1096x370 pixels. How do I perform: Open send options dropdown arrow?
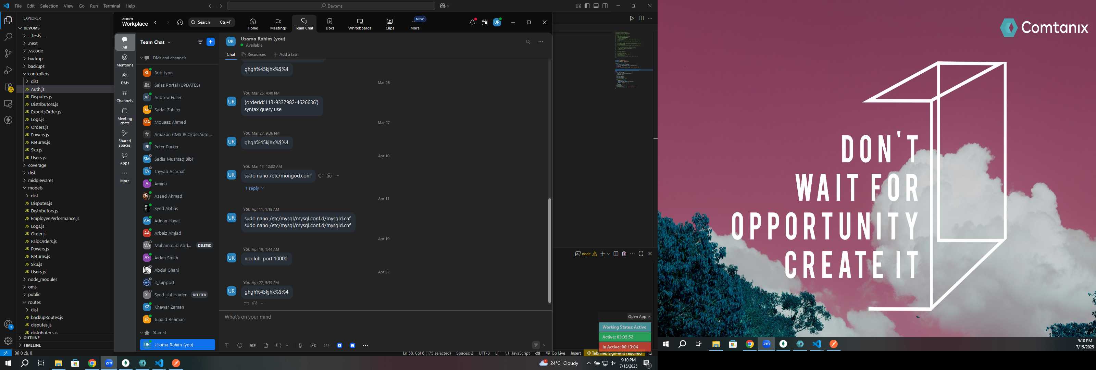pyautogui.click(x=545, y=345)
